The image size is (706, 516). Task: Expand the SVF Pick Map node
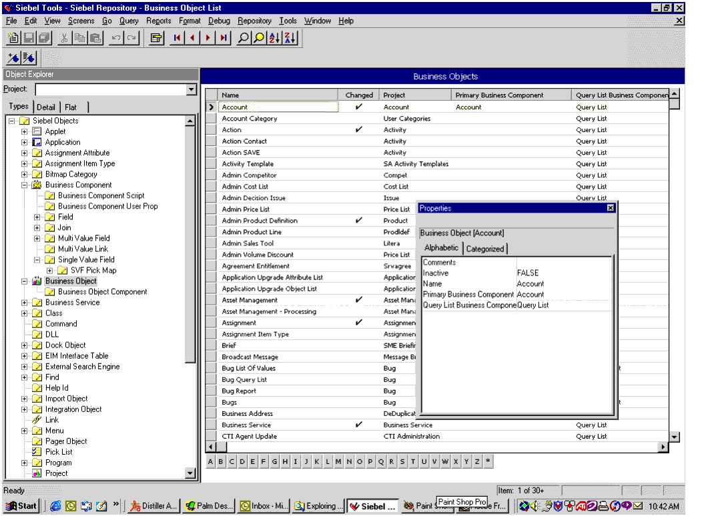[49, 271]
